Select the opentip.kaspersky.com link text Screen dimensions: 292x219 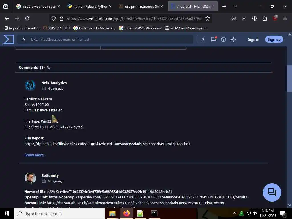point(148,197)
